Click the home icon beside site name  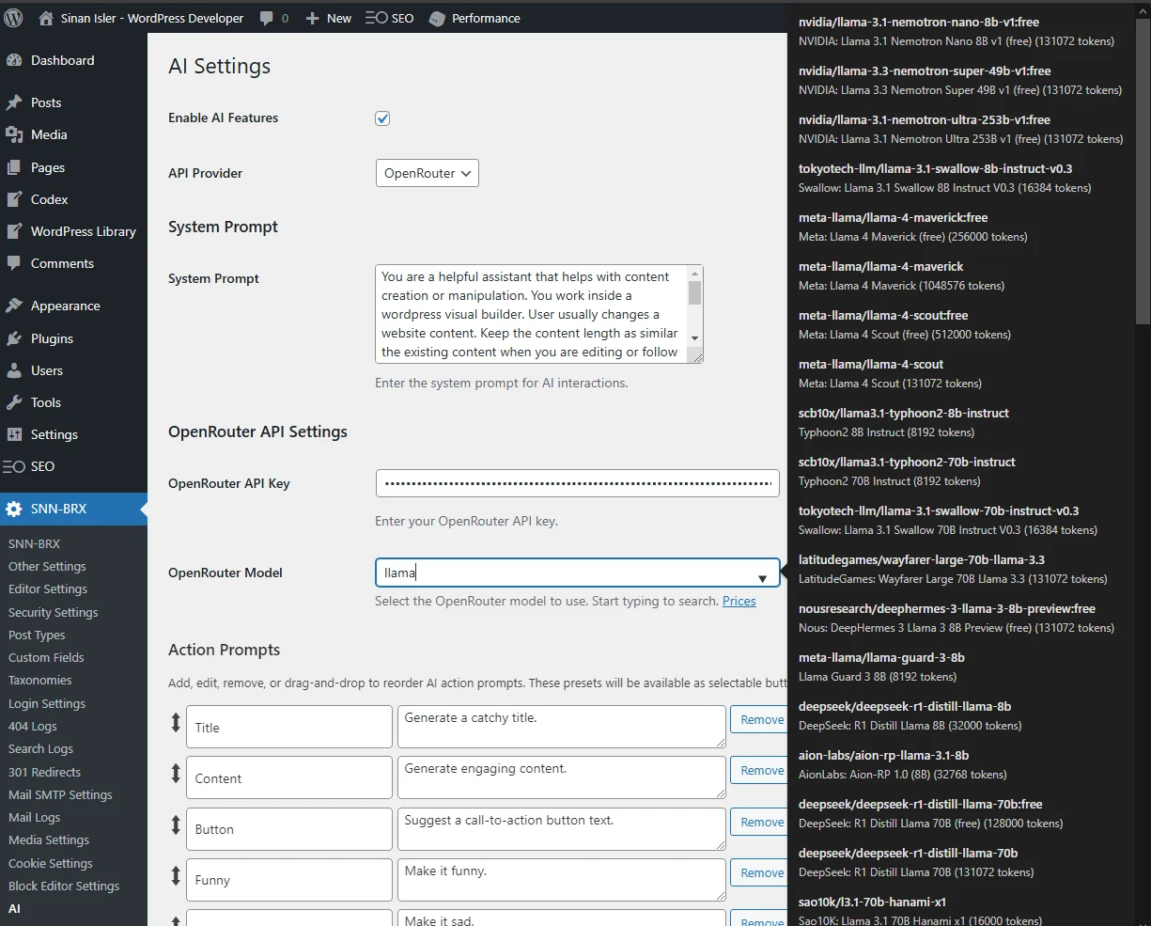point(46,18)
